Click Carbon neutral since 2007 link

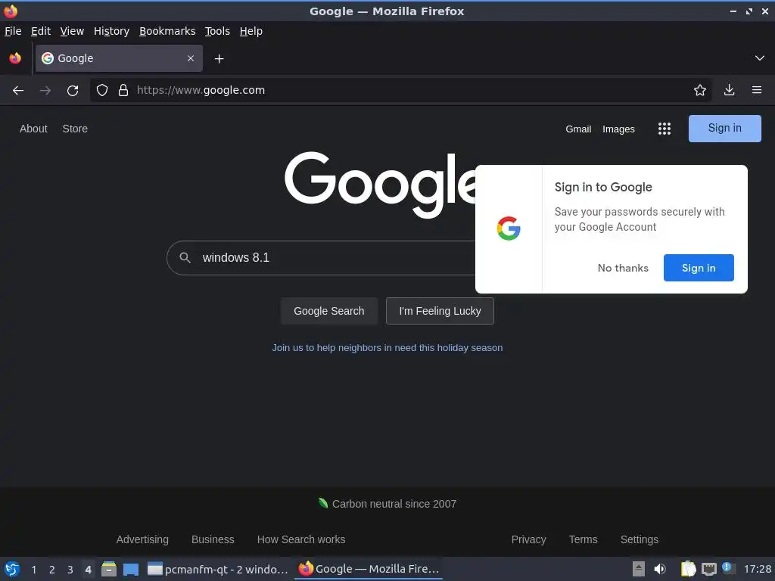[x=387, y=504]
